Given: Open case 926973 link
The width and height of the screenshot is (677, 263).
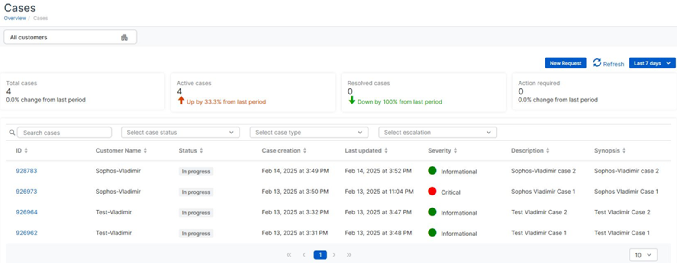Looking at the screenshot, I should coord(26,192).
